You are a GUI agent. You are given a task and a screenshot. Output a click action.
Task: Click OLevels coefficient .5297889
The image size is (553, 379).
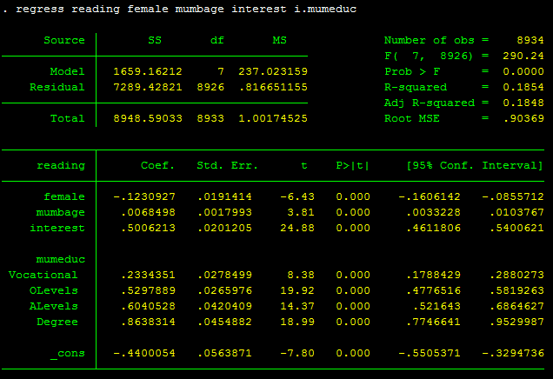point(148,290)
